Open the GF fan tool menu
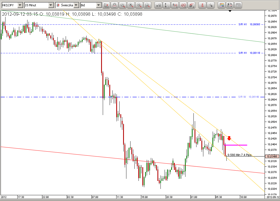The width and height of the screenshot is (280, 201). [191, 5]
